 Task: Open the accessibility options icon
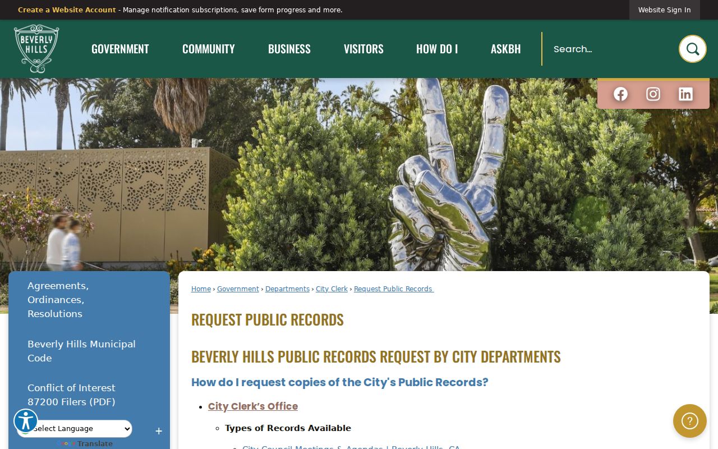[26, 421]
